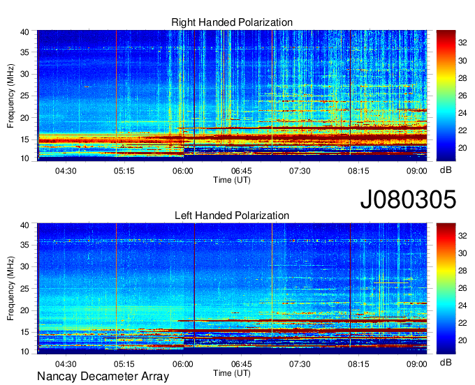Image resolution: width=475 pixels, height=385 pixels.
Task: Click the 04:30 tick label under the Right Handed plot
Action: (x=66, y=171)
